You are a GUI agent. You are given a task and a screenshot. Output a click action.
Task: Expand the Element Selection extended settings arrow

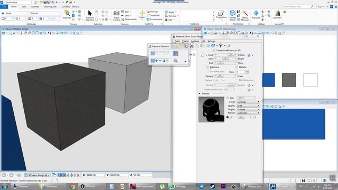185,62
